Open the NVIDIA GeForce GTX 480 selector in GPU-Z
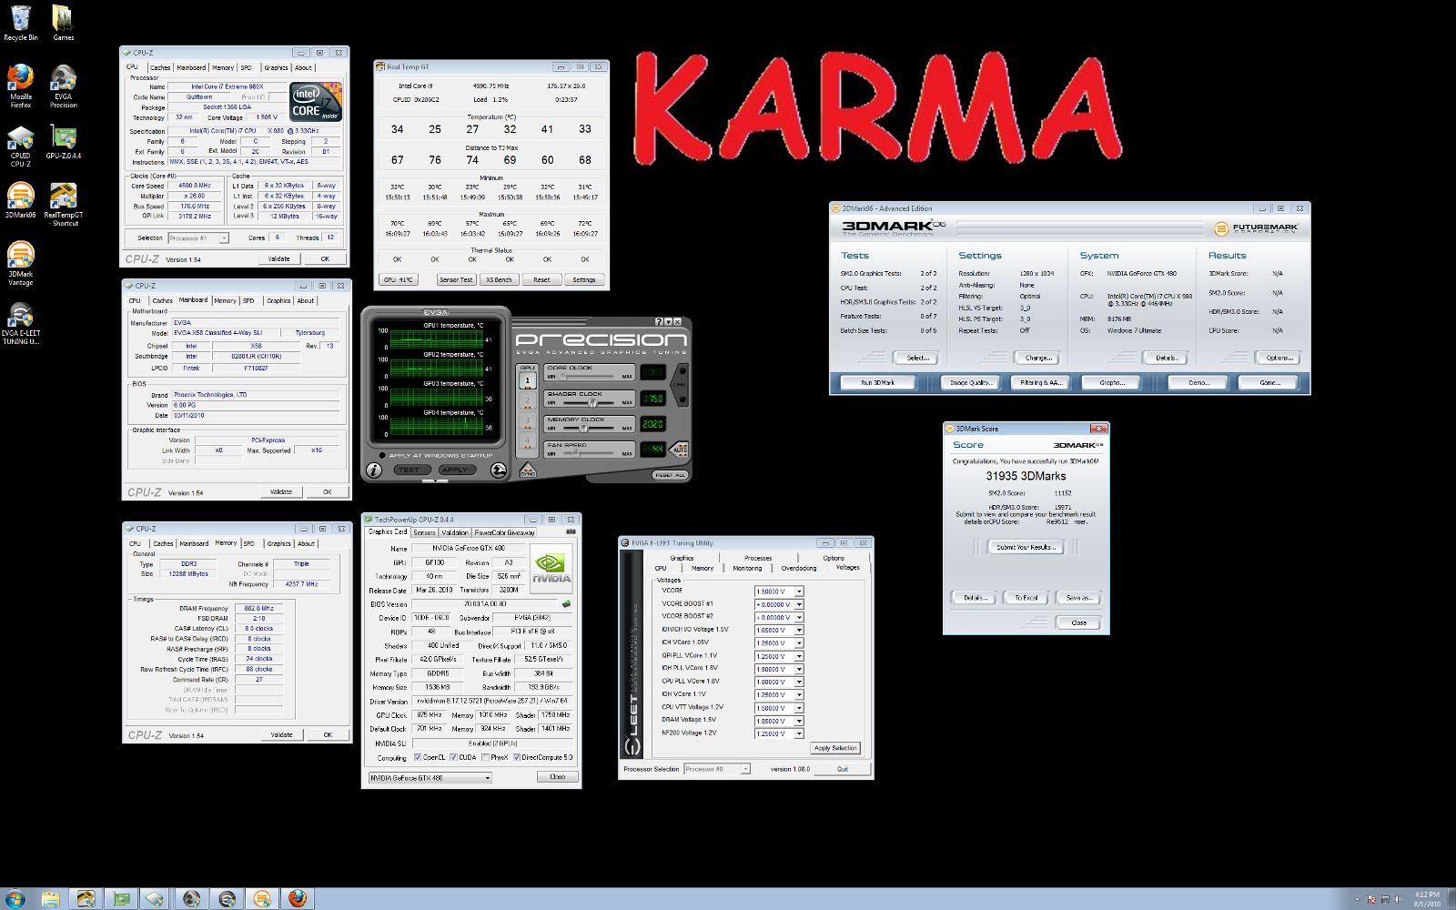Image resolution: width=1456 pixels, height=910 pixels. click(430, 778)
